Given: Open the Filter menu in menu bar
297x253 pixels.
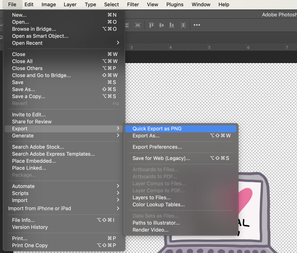Looking at the screenshot, I should [x=133, y=4].
